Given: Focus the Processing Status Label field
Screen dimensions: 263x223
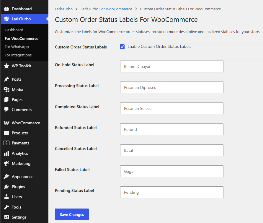Looking at the screenshot, I should [172, 87].
